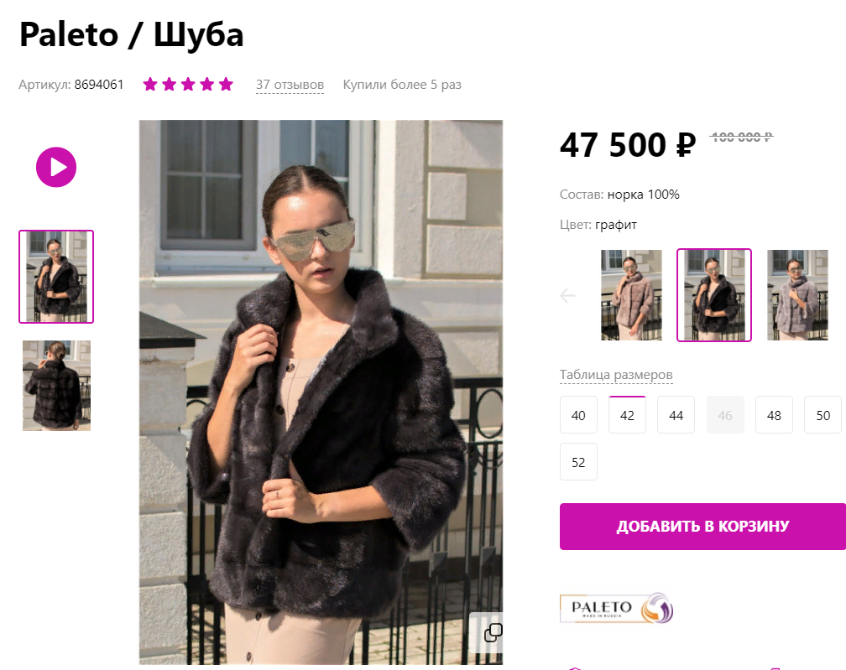This screenshot has height=670, width=846.
Task: Open similar items icon on main photo
Action: click(493, 632)
